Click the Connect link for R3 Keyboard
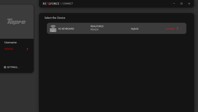This screenshot has width=198, height=112. (170, 29)
